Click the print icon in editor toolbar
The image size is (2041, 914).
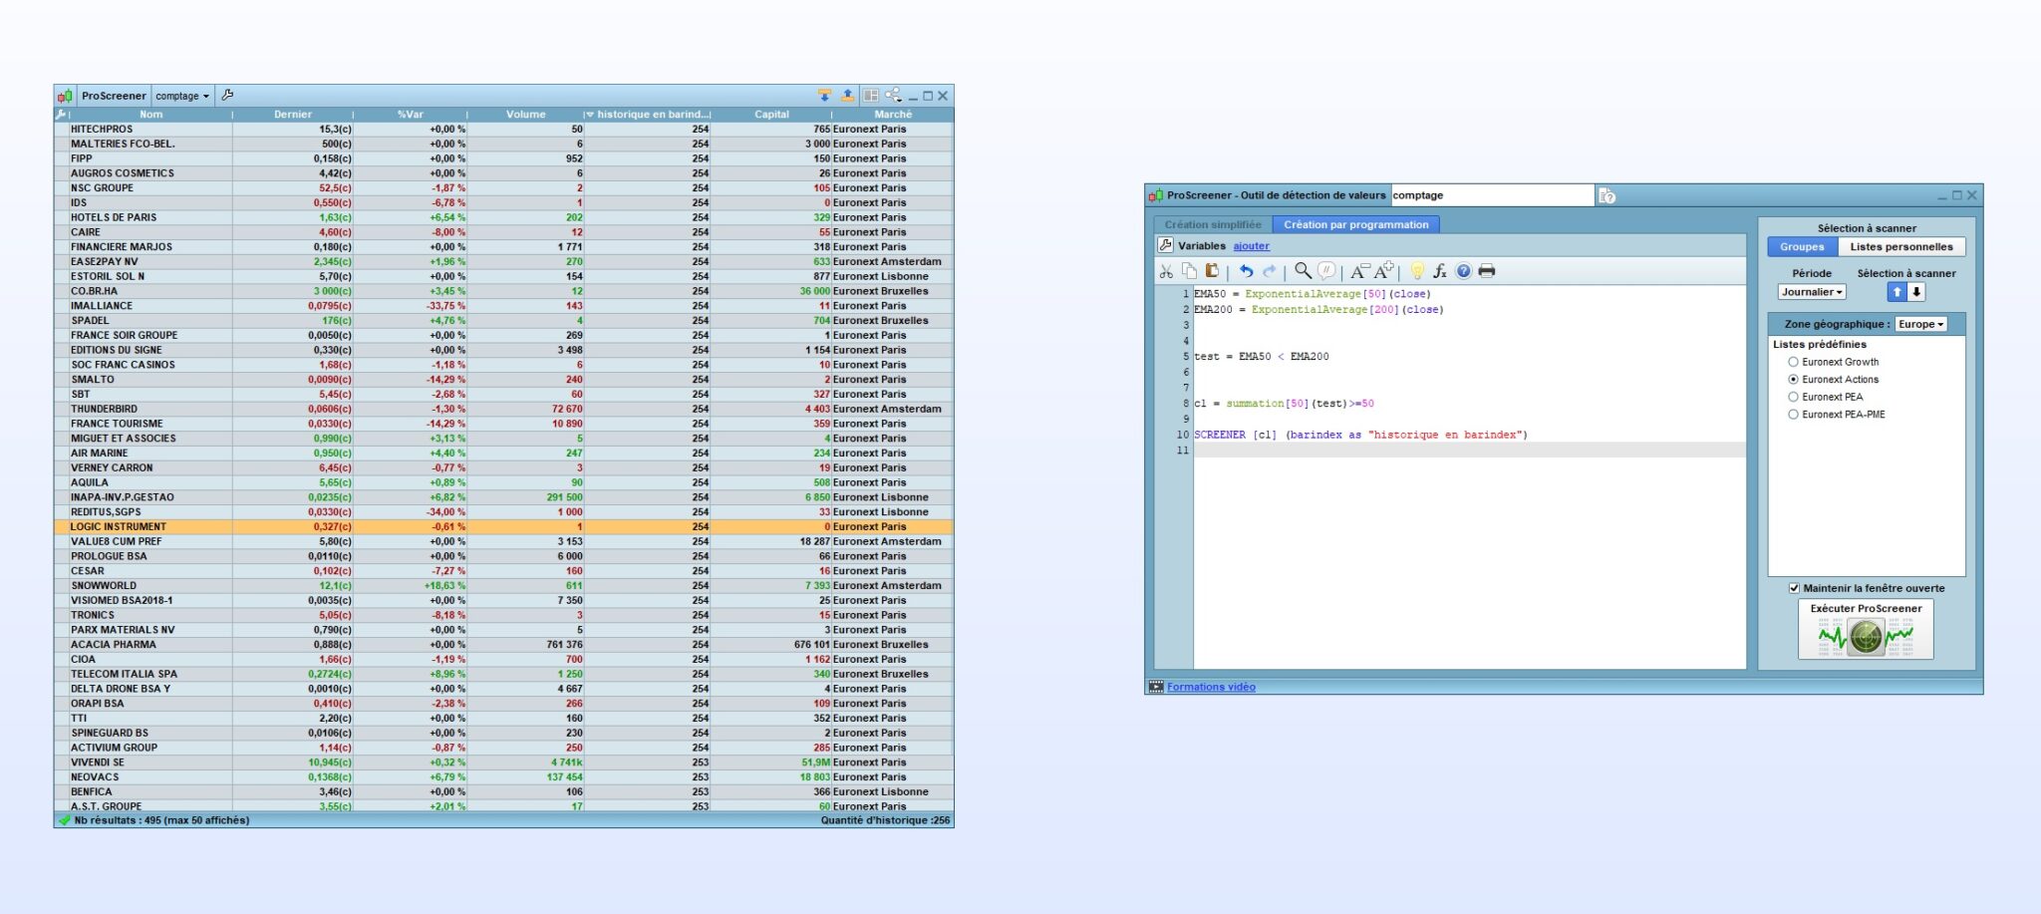pyautogui.click(x=1487, y=271)
